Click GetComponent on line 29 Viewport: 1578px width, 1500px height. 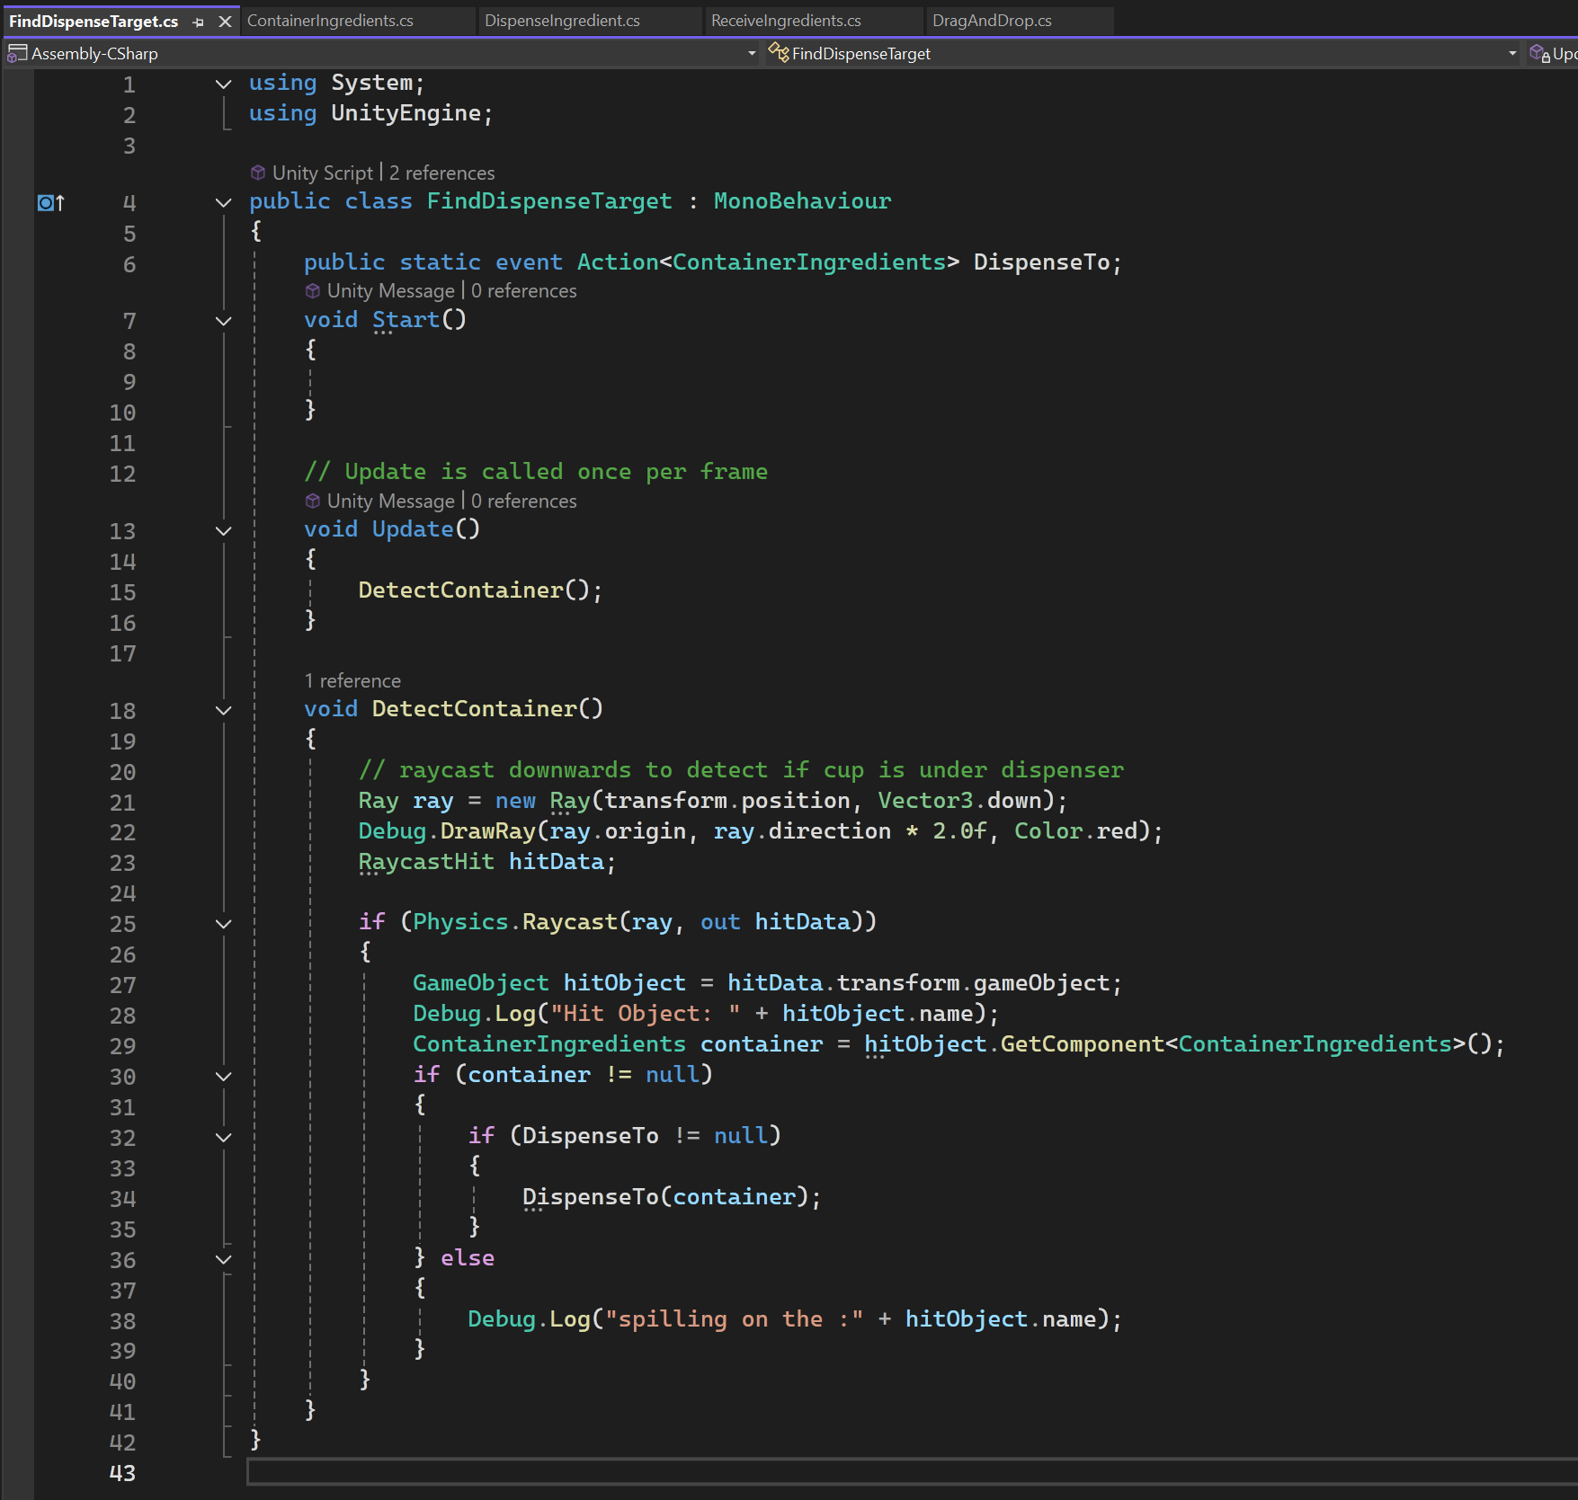point(1082,1044)
